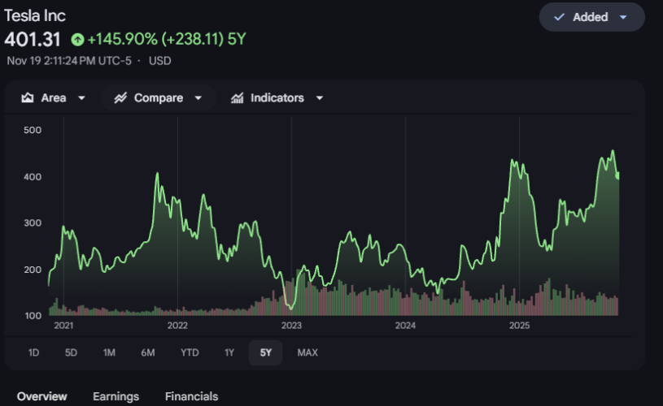Click the Area chart type icon
Viewport: 663px width, 406px height.
coord(28,98)
